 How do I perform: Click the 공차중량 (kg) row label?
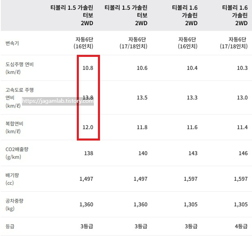(15, 205)
